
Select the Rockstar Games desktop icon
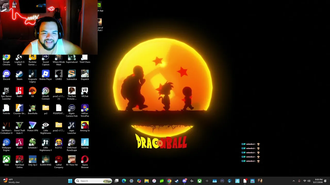tap(32, 60)
